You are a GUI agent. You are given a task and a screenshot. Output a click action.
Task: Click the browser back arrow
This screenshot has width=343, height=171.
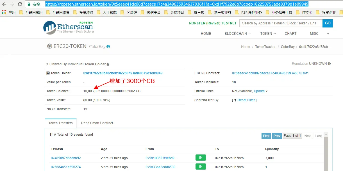4,4
